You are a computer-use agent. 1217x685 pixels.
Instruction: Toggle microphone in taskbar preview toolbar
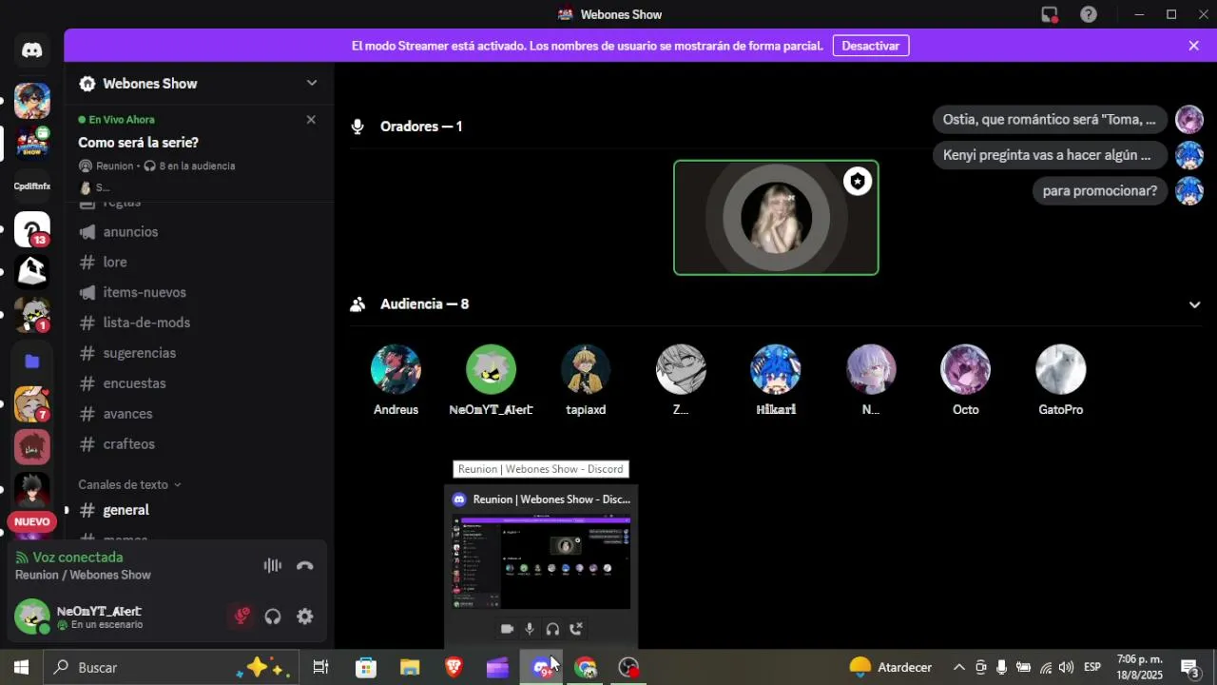(530, 629)
